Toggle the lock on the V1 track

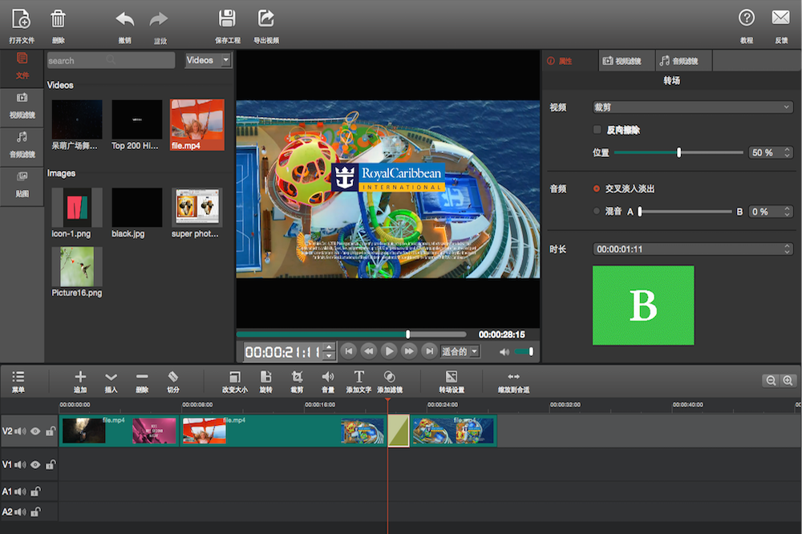coord(50,464)
